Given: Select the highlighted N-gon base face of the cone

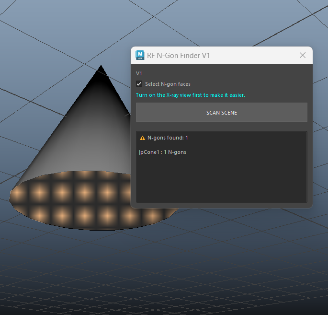Looking at the screenshot, I should [72, 199].
